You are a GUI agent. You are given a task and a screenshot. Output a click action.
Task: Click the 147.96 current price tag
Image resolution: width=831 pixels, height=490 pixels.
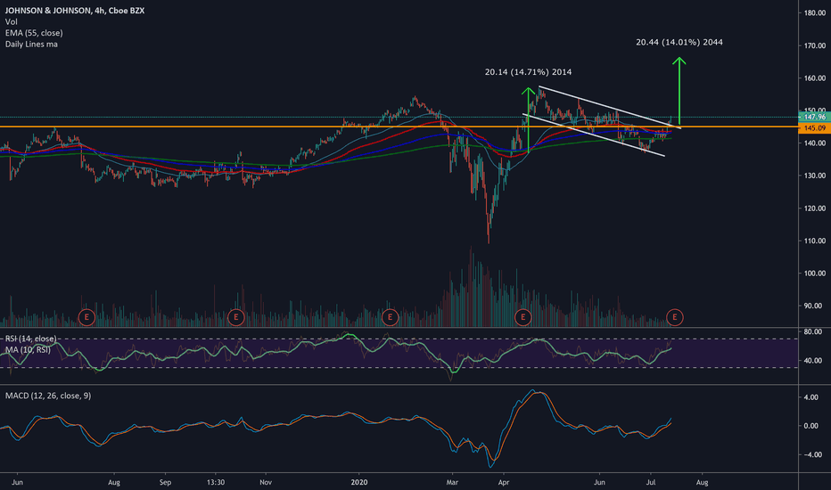tap(814, 117)
